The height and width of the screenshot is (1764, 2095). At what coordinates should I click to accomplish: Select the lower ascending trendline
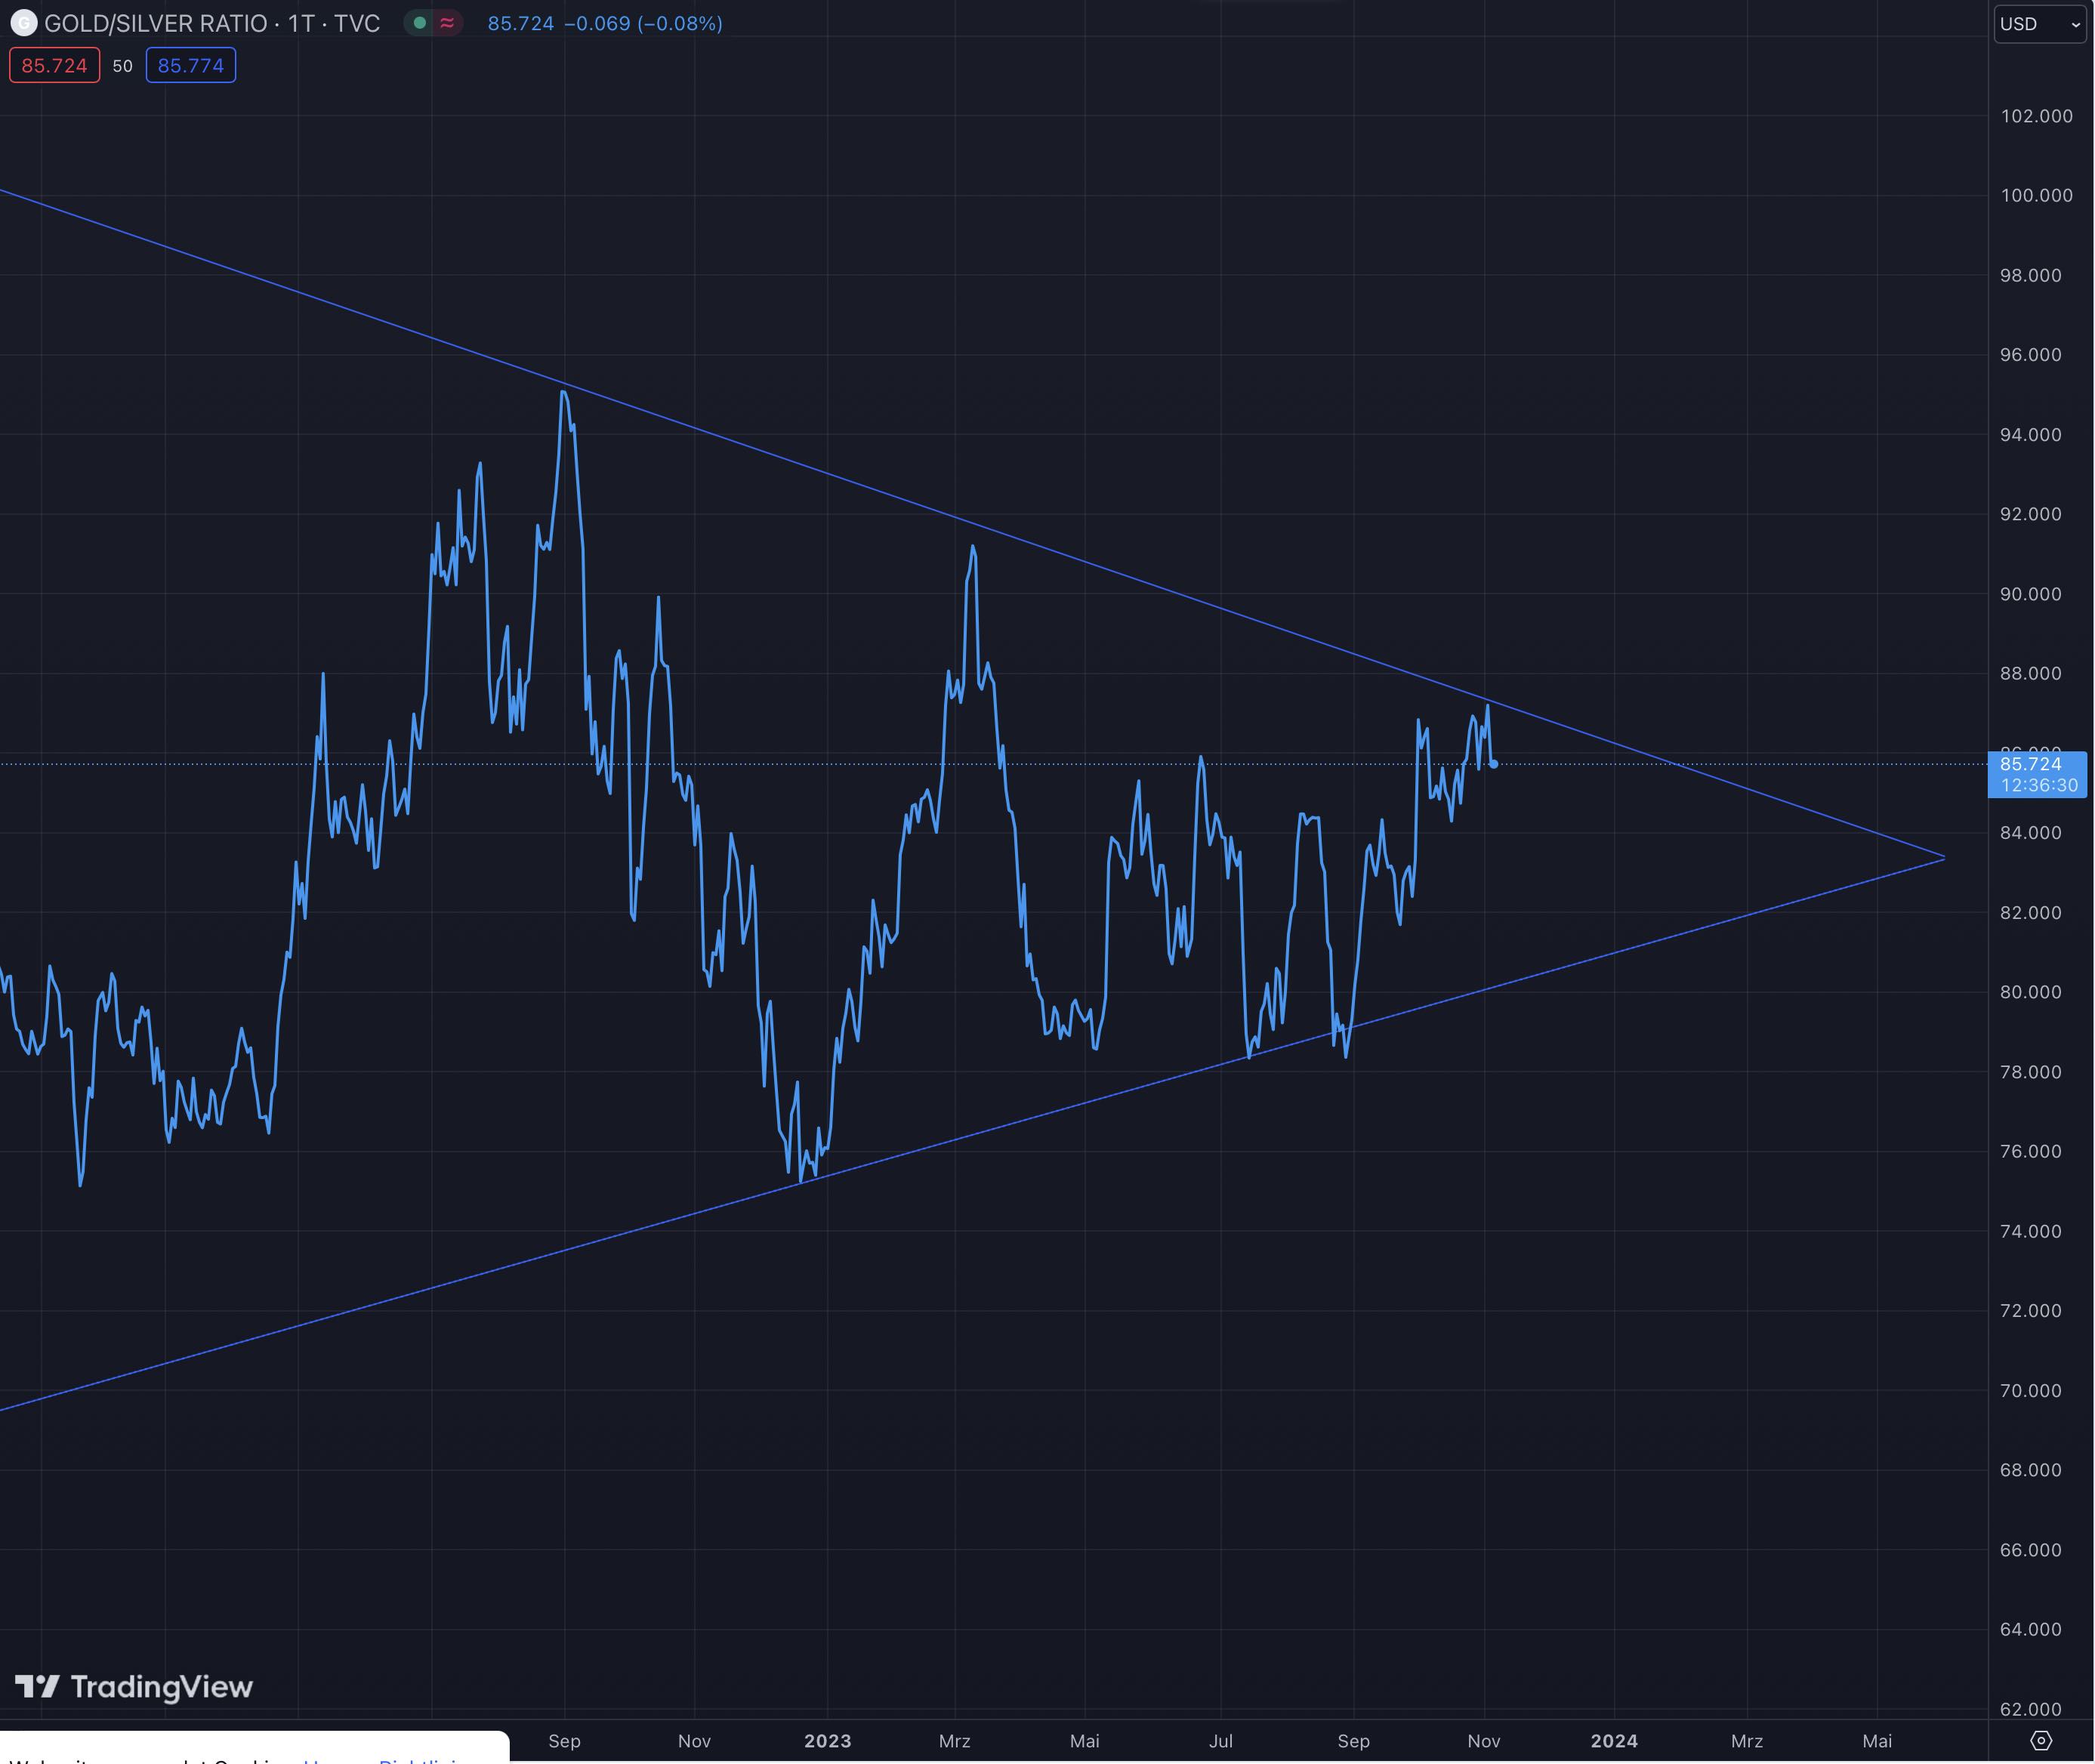coord(300,1326)
